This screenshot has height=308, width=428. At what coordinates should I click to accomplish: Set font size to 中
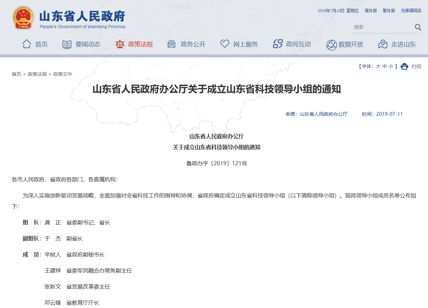point(385,67)
